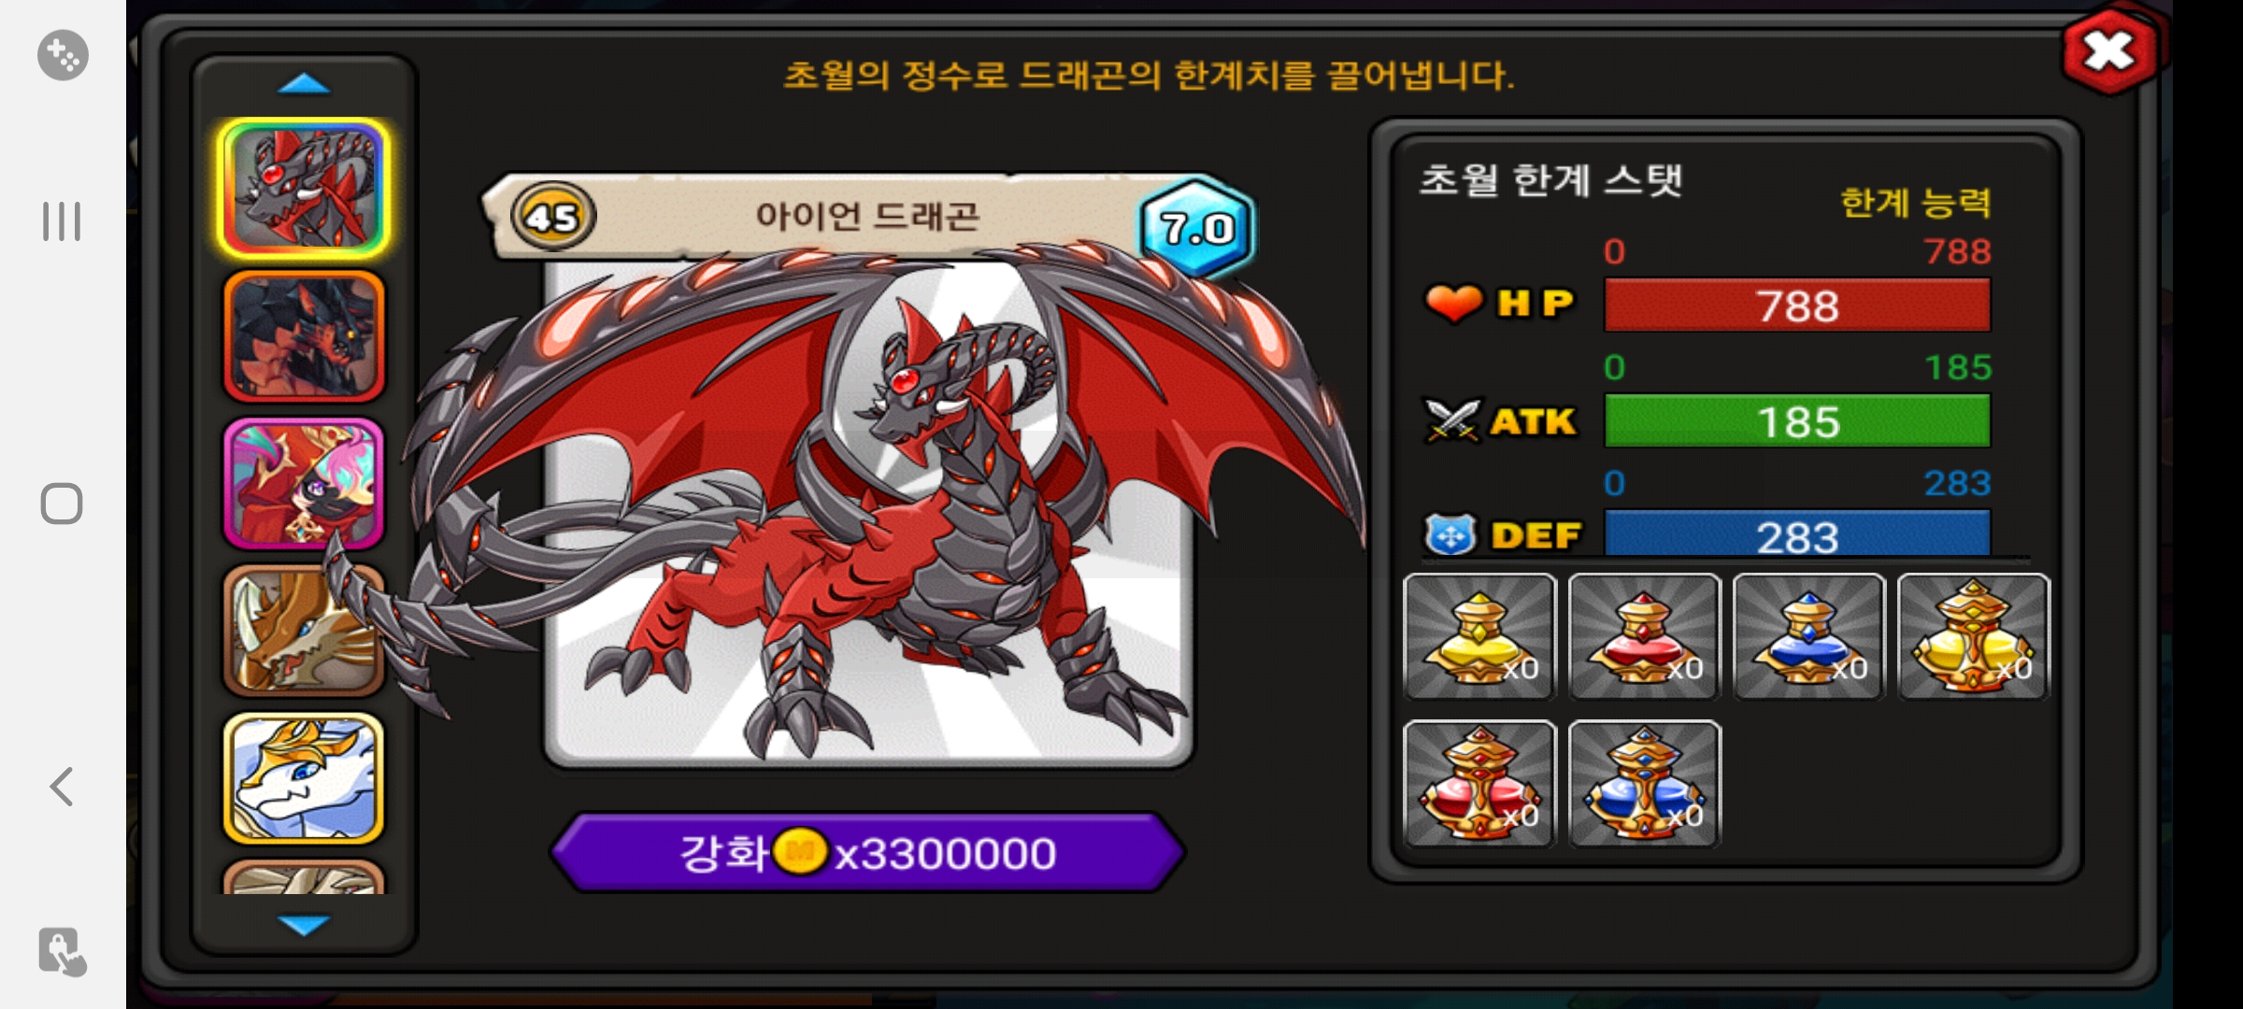This screenshot has height=1009, width=2243.
Task: Open the game controller side icon
Action: click(x=63, y=55)
